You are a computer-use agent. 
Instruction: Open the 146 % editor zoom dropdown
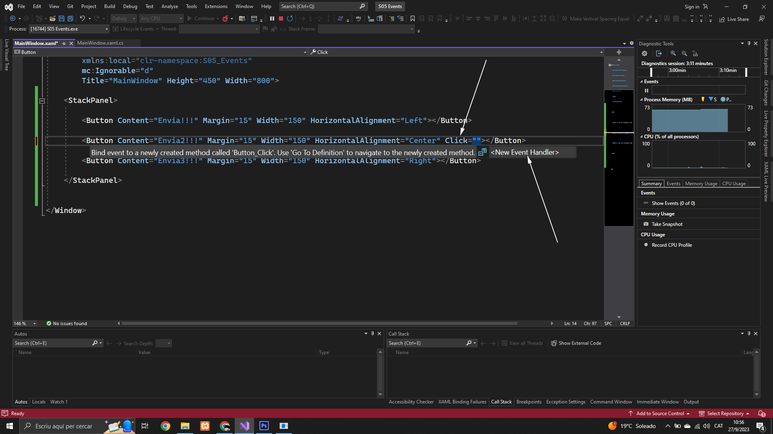pos(35,323)
